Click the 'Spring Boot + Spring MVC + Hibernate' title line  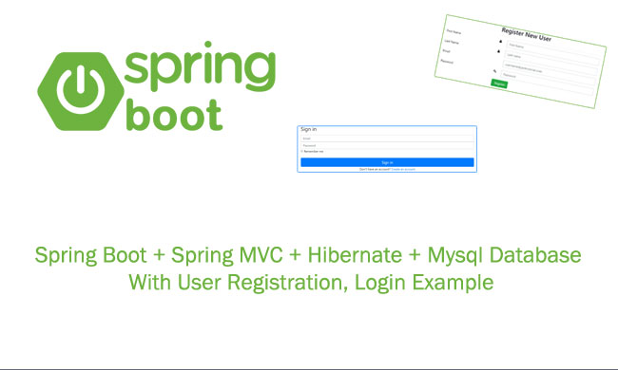pos(308,255)
